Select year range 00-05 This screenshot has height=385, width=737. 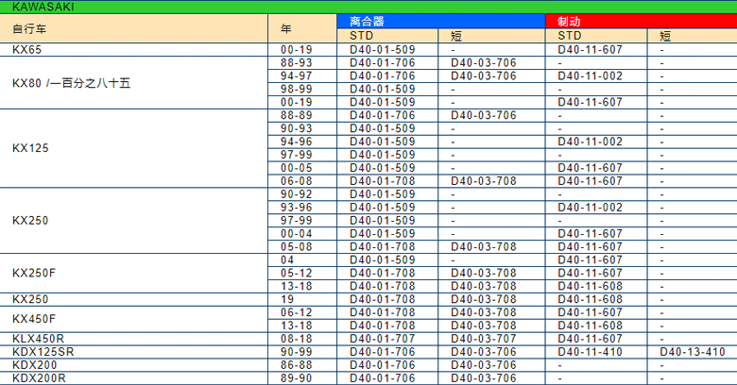tap(297, 168)
